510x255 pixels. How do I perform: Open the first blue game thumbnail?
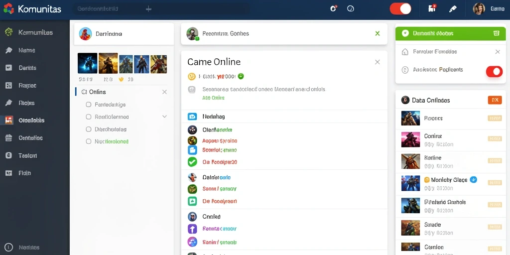point(88,63)
